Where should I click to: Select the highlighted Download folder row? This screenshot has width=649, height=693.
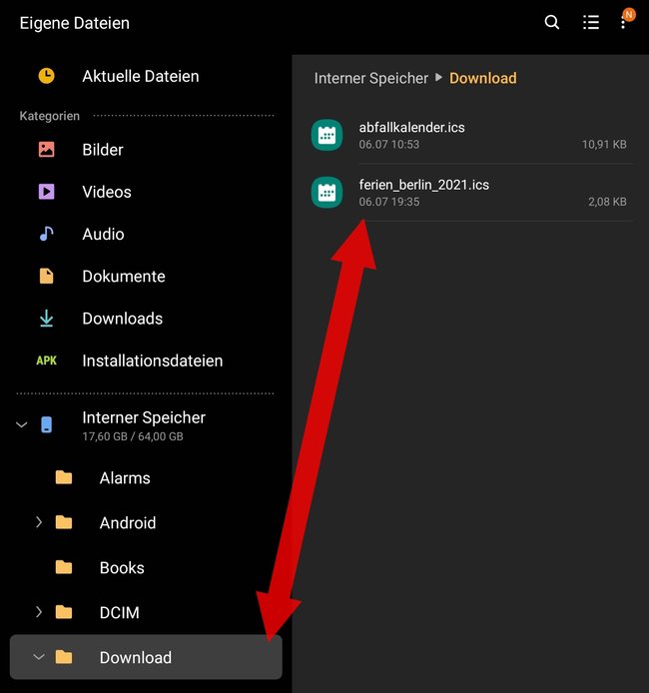(x=146, y=657)
